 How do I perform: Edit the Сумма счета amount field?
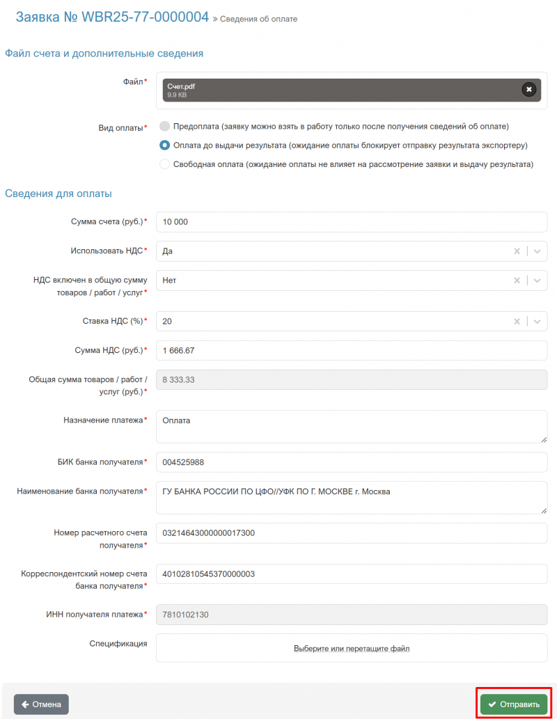coord(352,222)
